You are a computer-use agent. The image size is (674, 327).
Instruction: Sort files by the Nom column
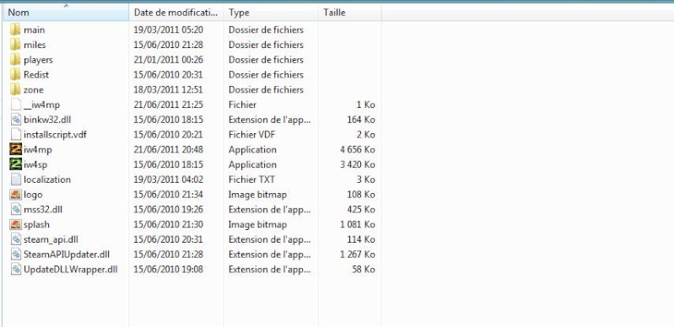click(x=66, y=13)
